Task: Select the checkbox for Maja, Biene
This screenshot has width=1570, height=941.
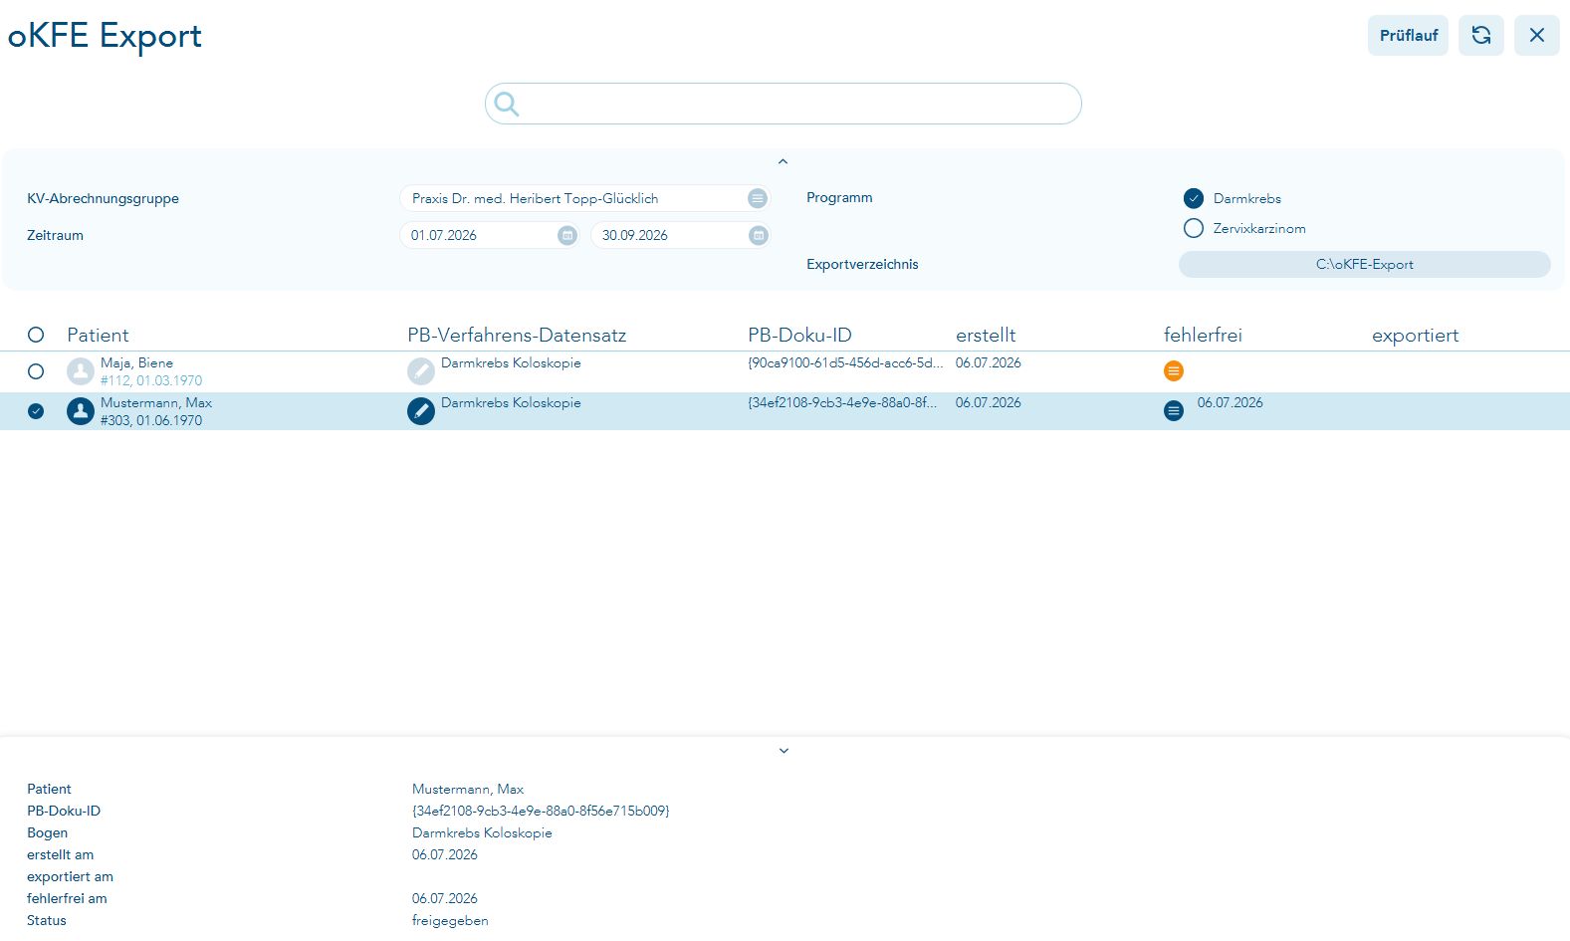Action: [36, 371]
